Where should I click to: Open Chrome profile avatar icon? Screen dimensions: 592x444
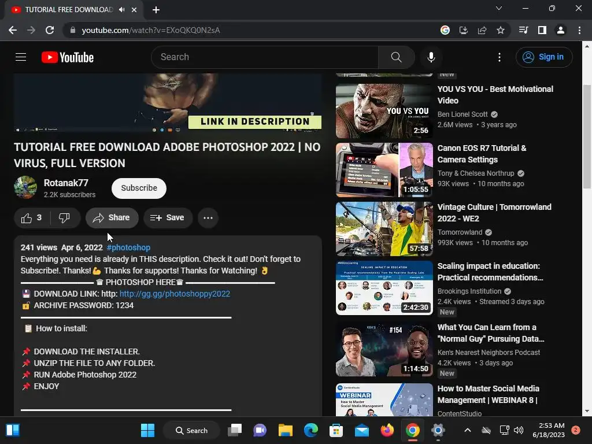point(560,30)
